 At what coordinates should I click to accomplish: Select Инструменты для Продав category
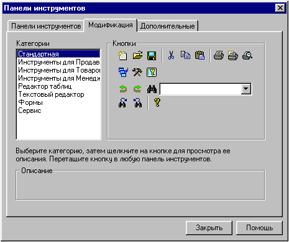pyautogui.click(x=58, y=62)
